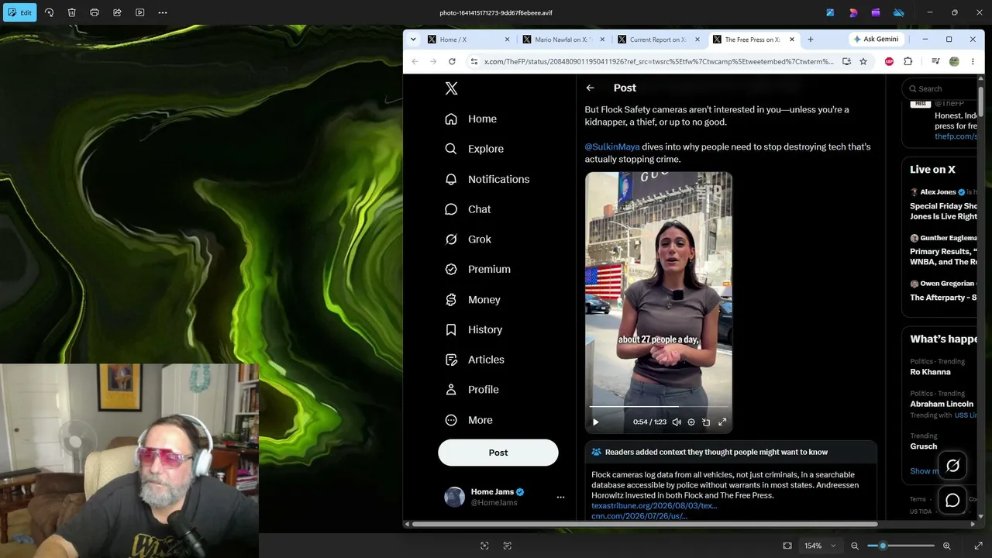The height and width of the screenshot is (558, 992).
Task: Open Profile in X sidebar
Action: 472,390
